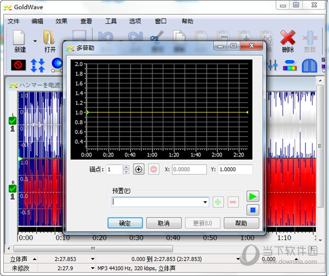Open dropdown next to 2:27.9 status

point(93,268)
